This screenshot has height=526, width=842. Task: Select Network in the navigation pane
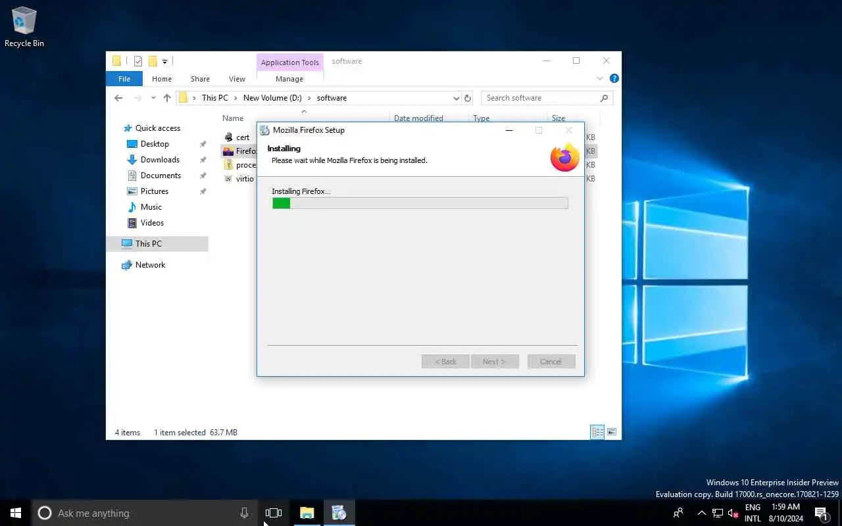tap(150, 265)
